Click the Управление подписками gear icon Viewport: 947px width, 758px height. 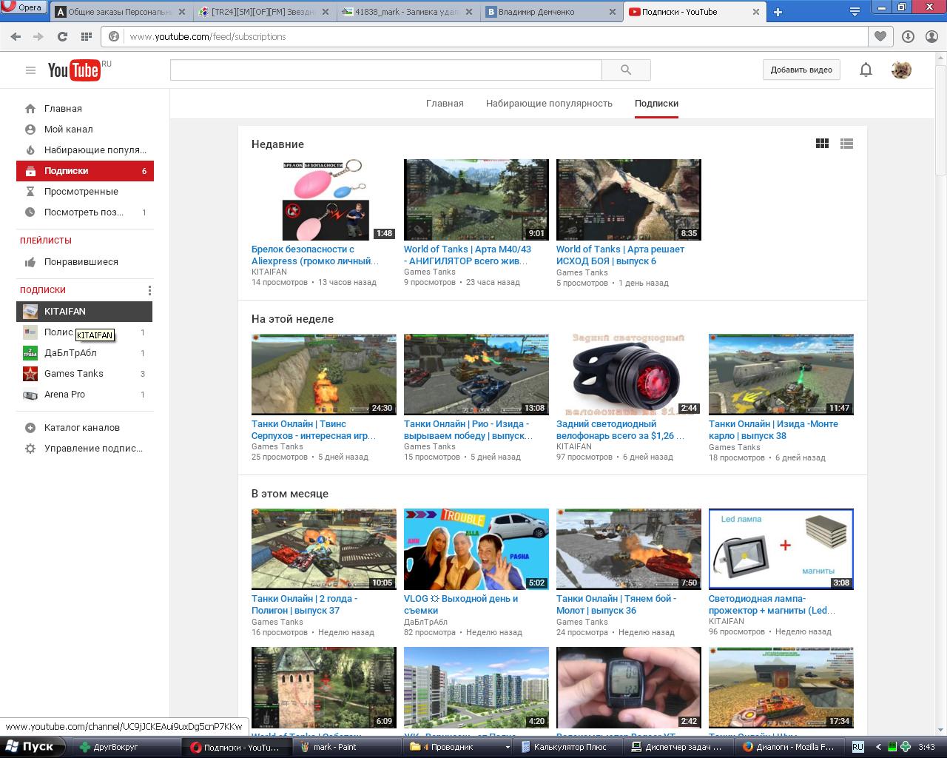[x=30, y=449]
